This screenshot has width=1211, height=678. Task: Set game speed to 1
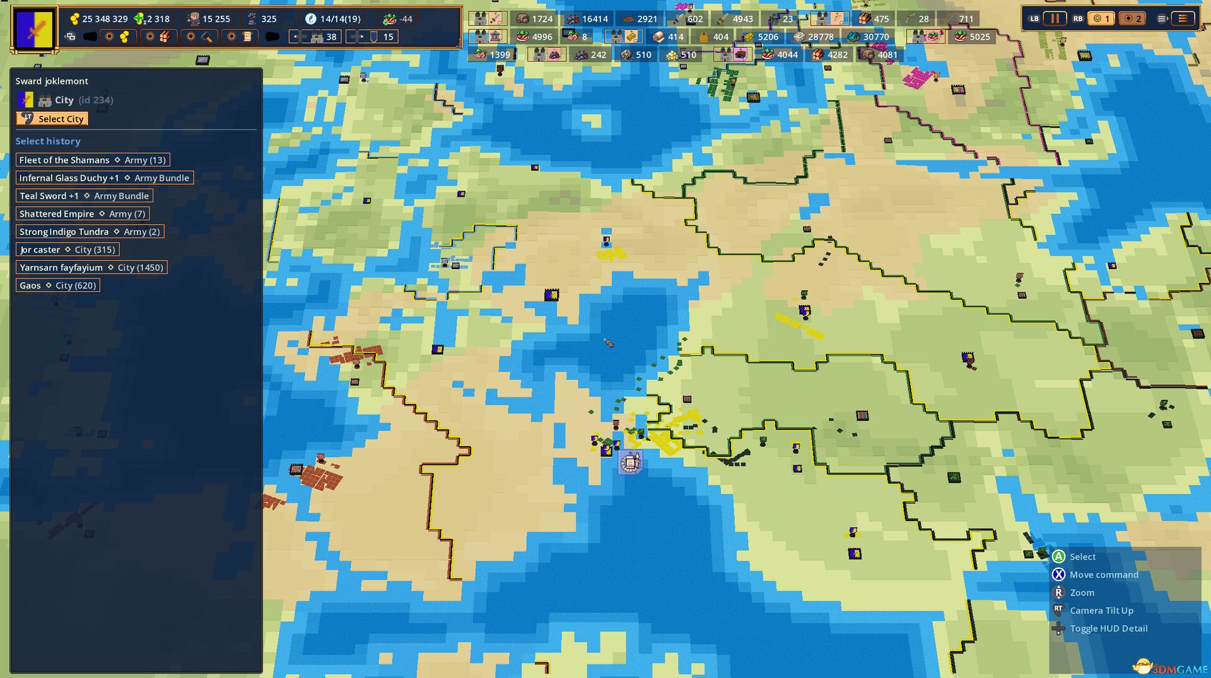point(1101,19)
